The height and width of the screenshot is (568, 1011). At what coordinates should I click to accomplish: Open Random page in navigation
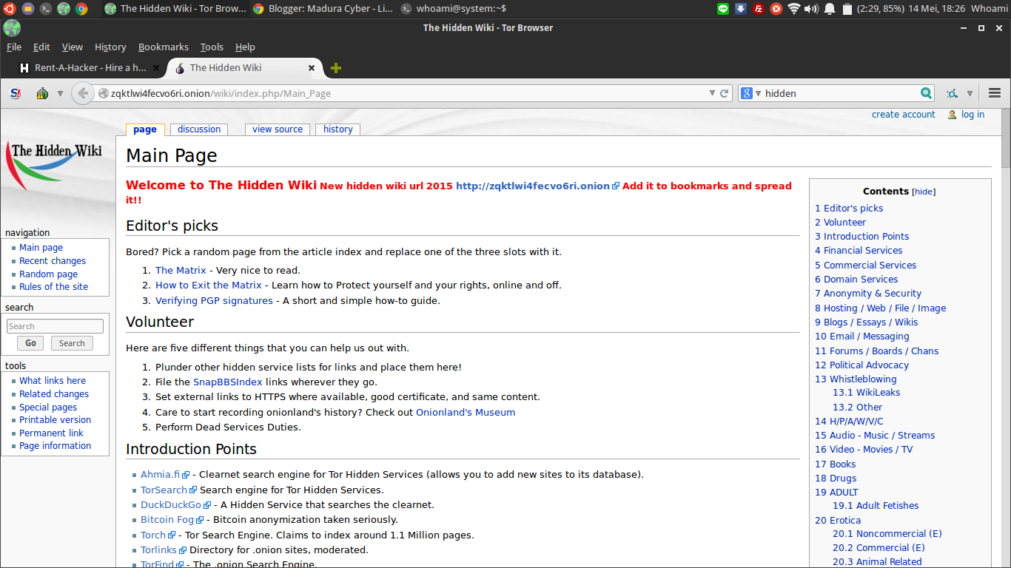click(x=48, y=274)
